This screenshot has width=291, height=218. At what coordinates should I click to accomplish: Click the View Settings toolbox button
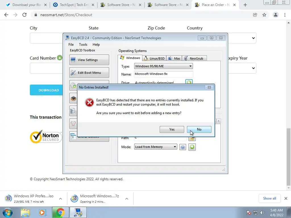point(89,60)
